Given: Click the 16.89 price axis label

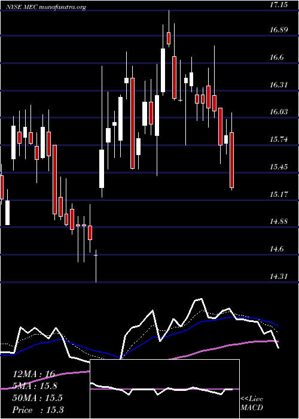Looking at the screenshot, I should [x=280, y=30].
